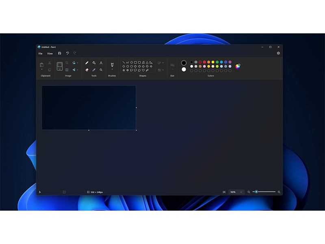Click the canvas bottom-right resize handle
This screenshot has width=325, height=244.
point(136,130)
